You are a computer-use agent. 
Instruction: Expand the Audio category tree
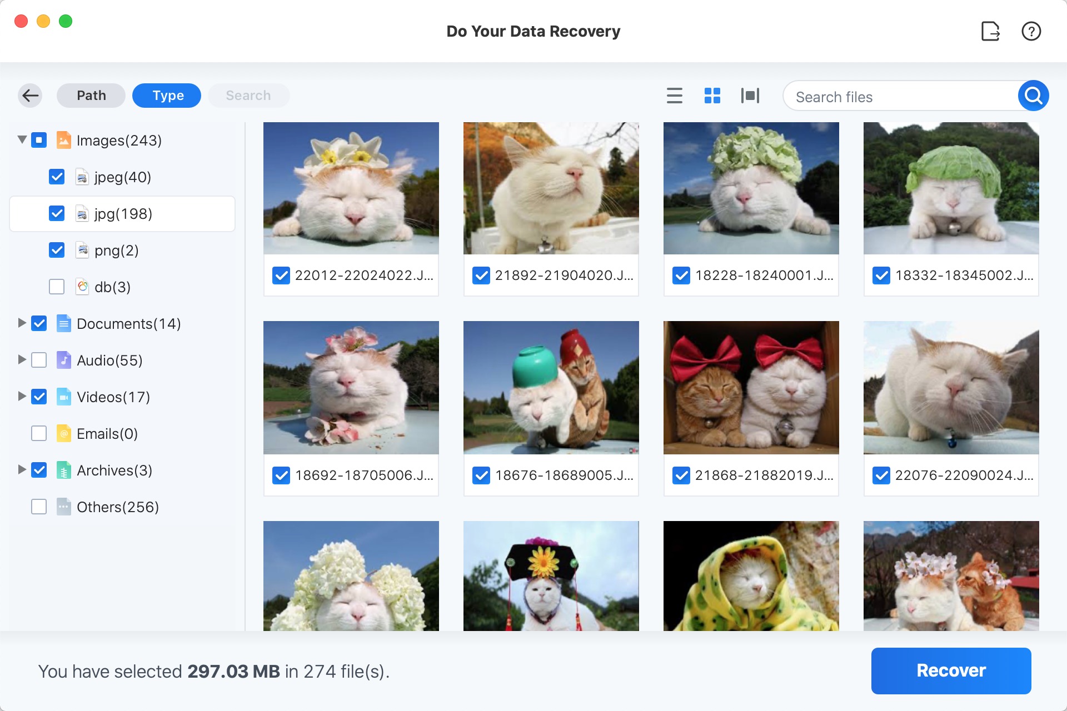[x=22, y=359]
